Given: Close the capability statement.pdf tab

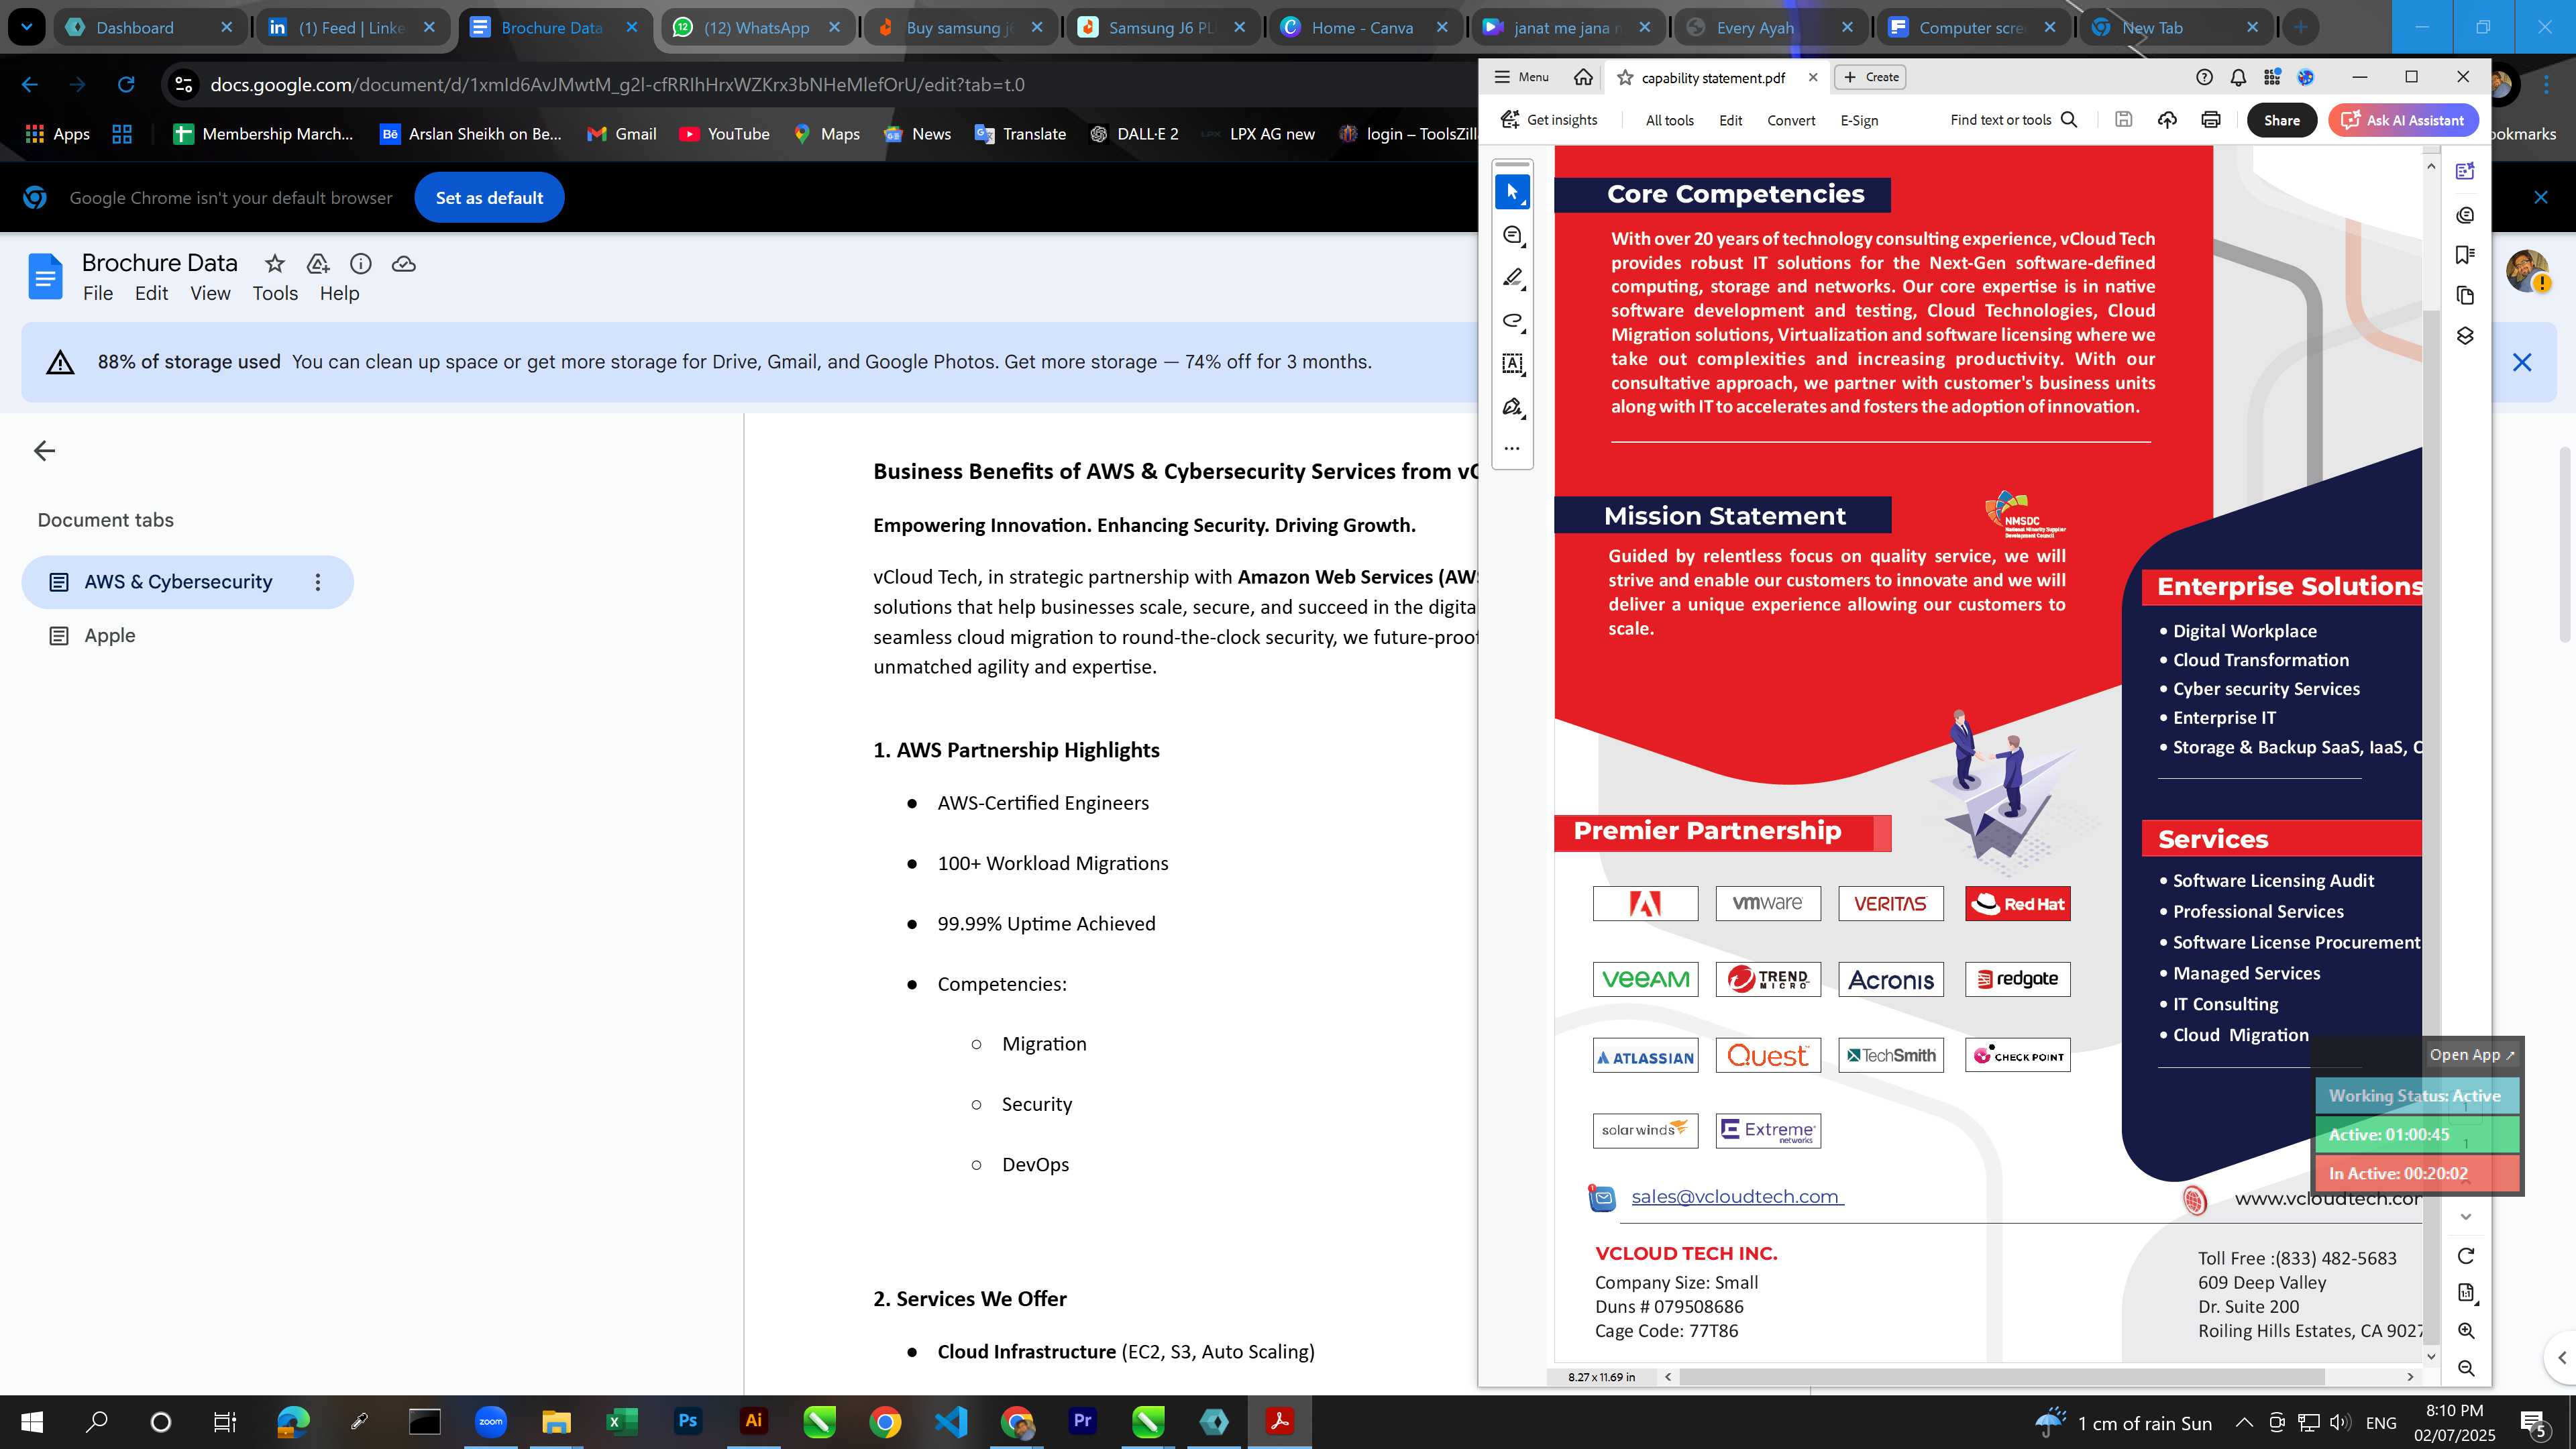Looking at the screenshot, I should click(1813, 77).
